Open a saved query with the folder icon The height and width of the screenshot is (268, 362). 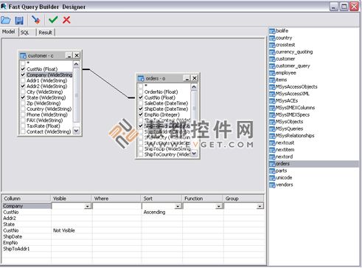pos(6,20)
